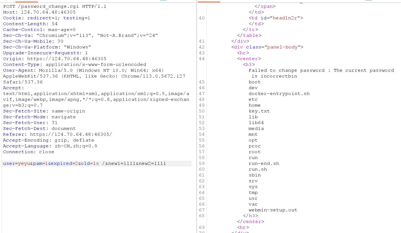Select the run.sh entry on line 60
Image resolution: width=401 pixels, height=233 pixels.
(258, 169)
